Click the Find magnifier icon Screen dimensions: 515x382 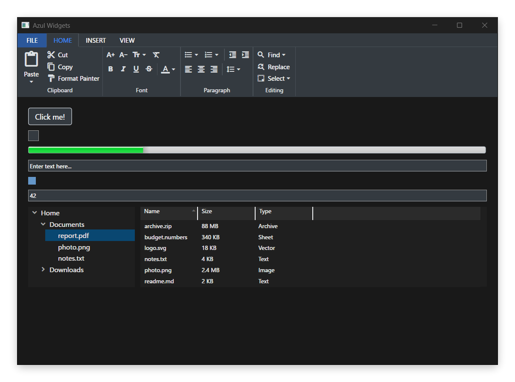click(x=261, y=55)
